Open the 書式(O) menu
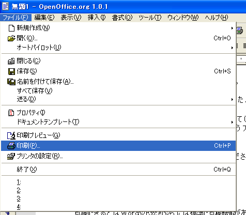 click(122, 18)
